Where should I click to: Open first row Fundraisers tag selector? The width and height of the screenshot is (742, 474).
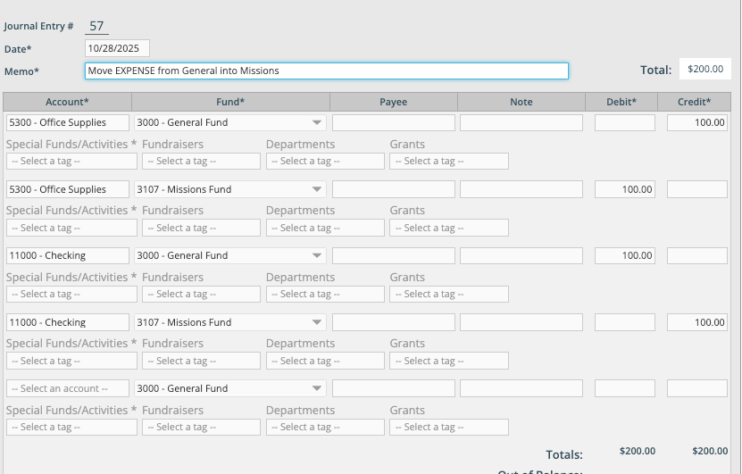coord(201,162)
